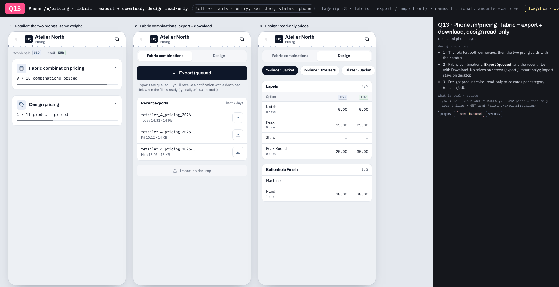Click the needs backend tag
This screenshot has height=287, width=559.
(470, 114)
